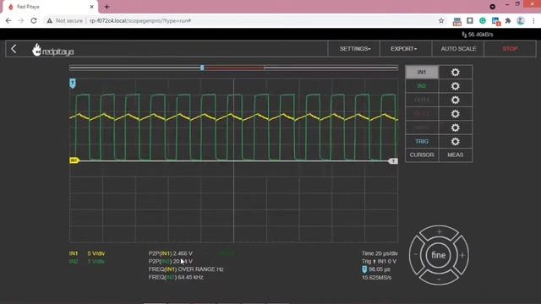
Task: Navigate back in browser
Action: point(8,20)
